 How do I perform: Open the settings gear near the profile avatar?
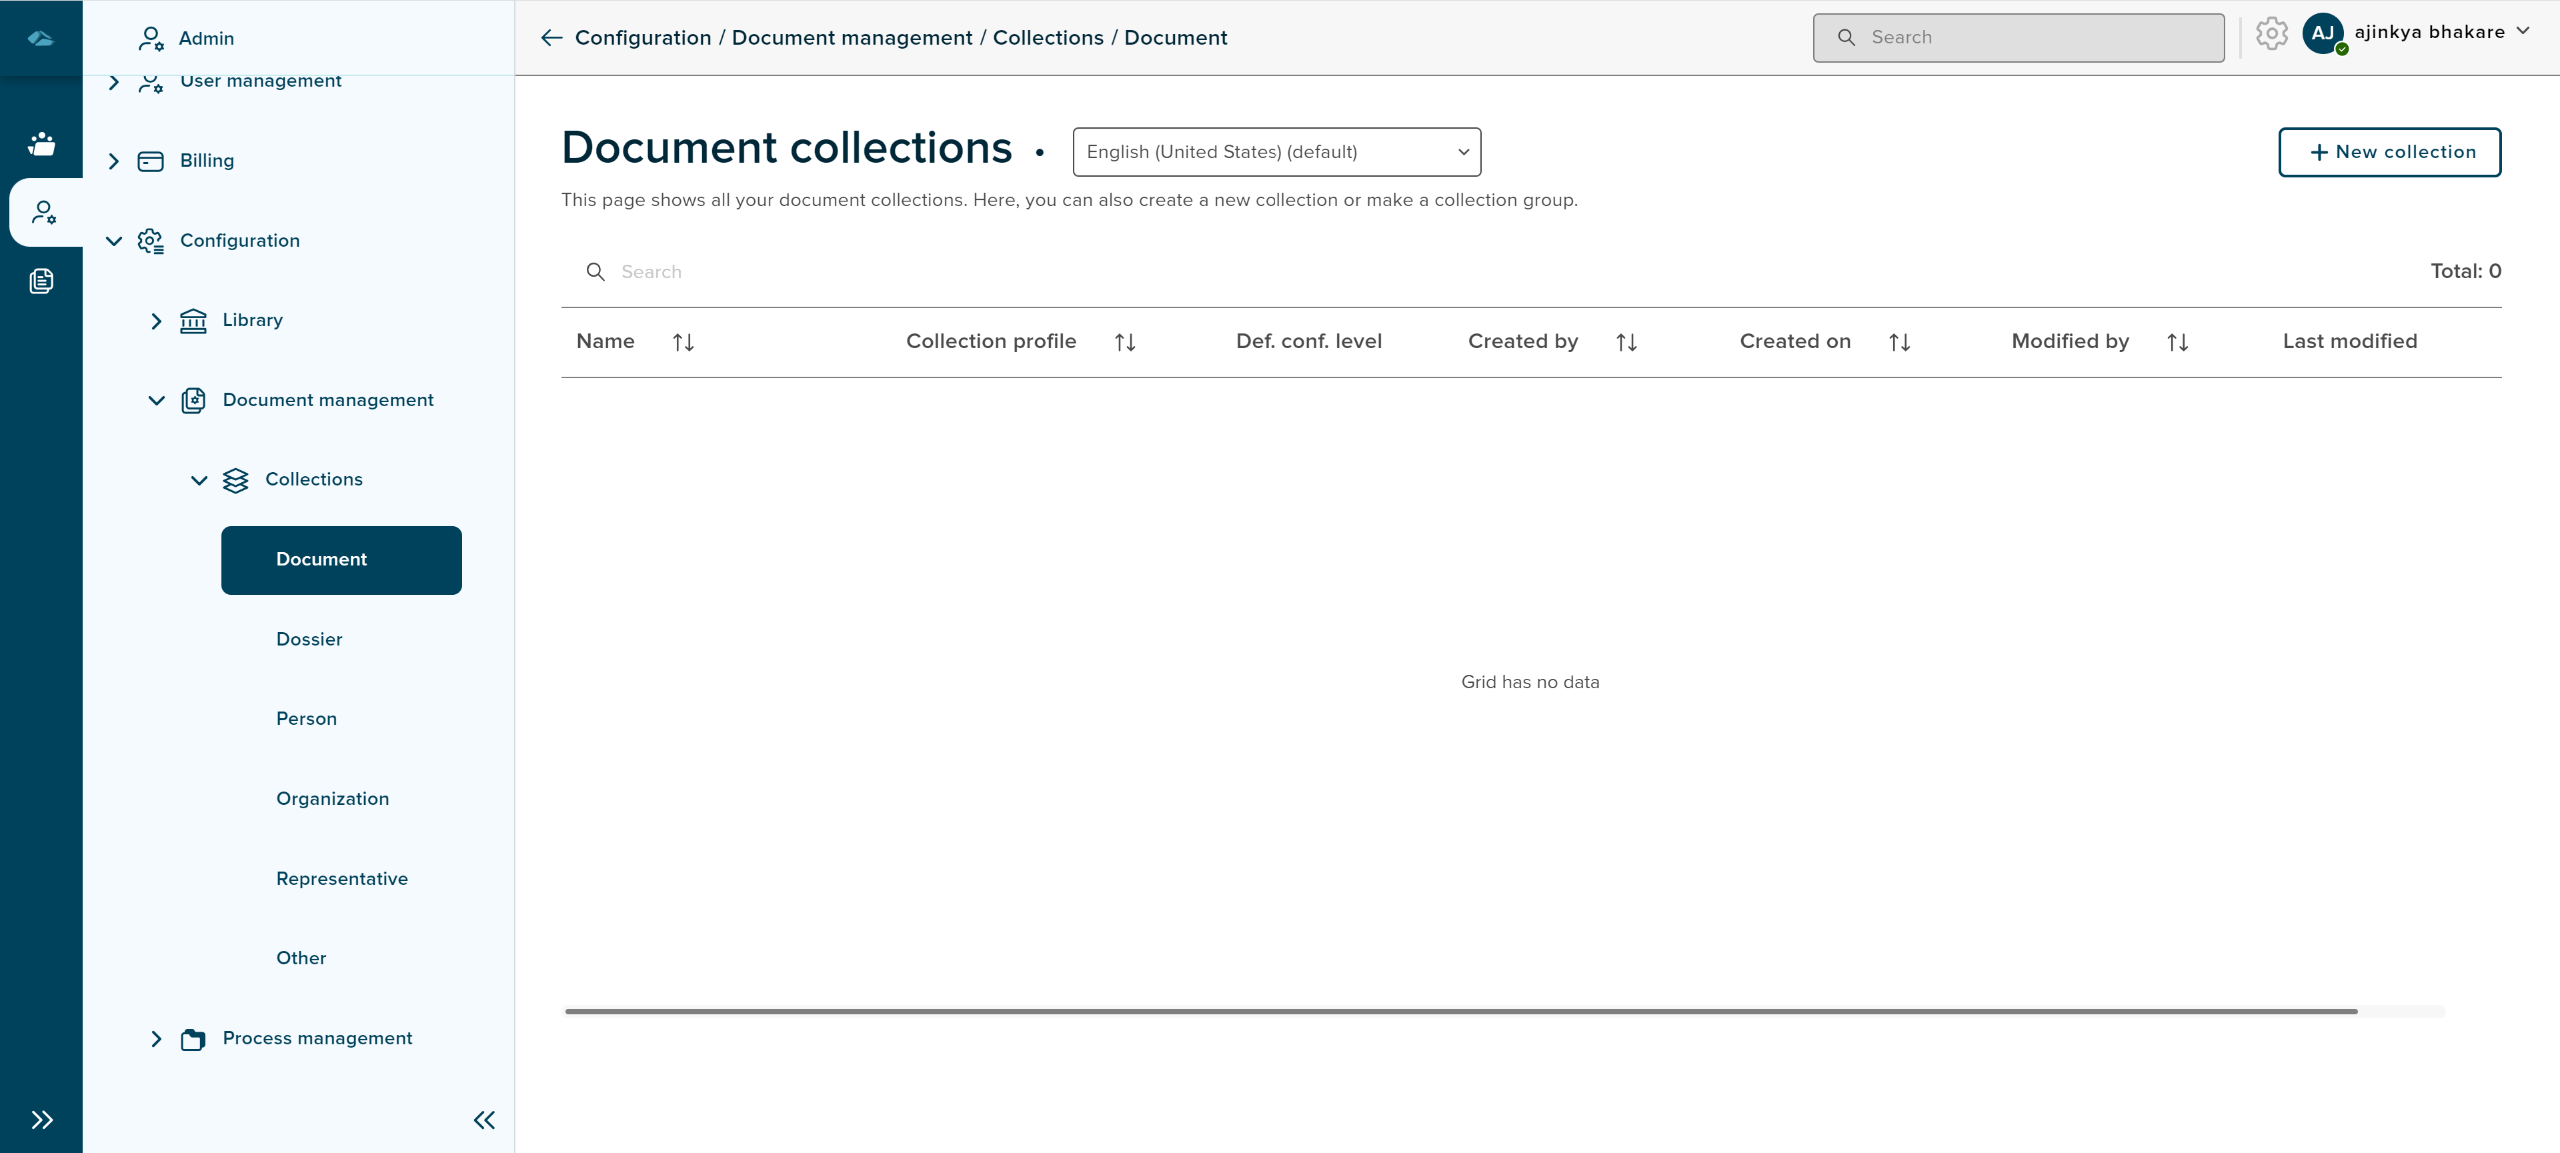[x=2271, y=33]
